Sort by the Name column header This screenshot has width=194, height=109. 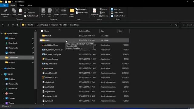[47, 31]
